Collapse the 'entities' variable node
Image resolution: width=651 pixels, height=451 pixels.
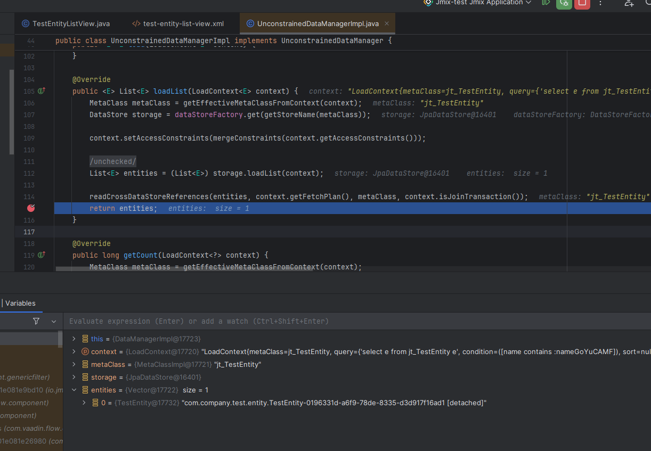[74, 390]
